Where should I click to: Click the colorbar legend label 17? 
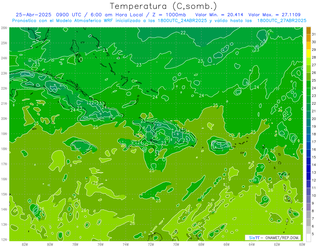pos(314,142)
